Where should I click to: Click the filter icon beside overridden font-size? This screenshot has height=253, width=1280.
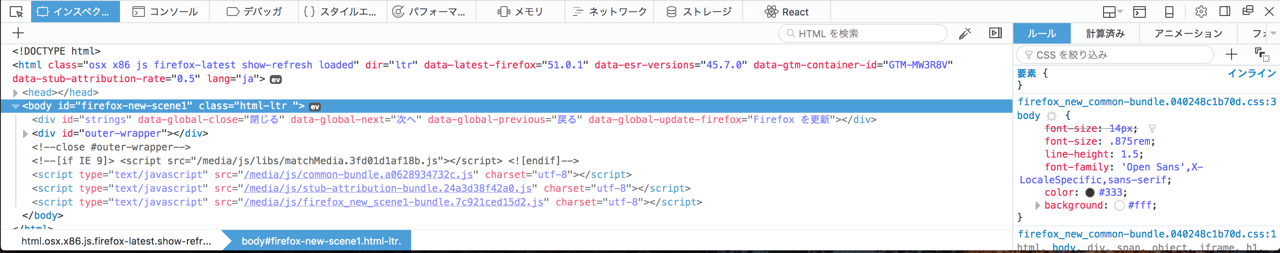1152,128
